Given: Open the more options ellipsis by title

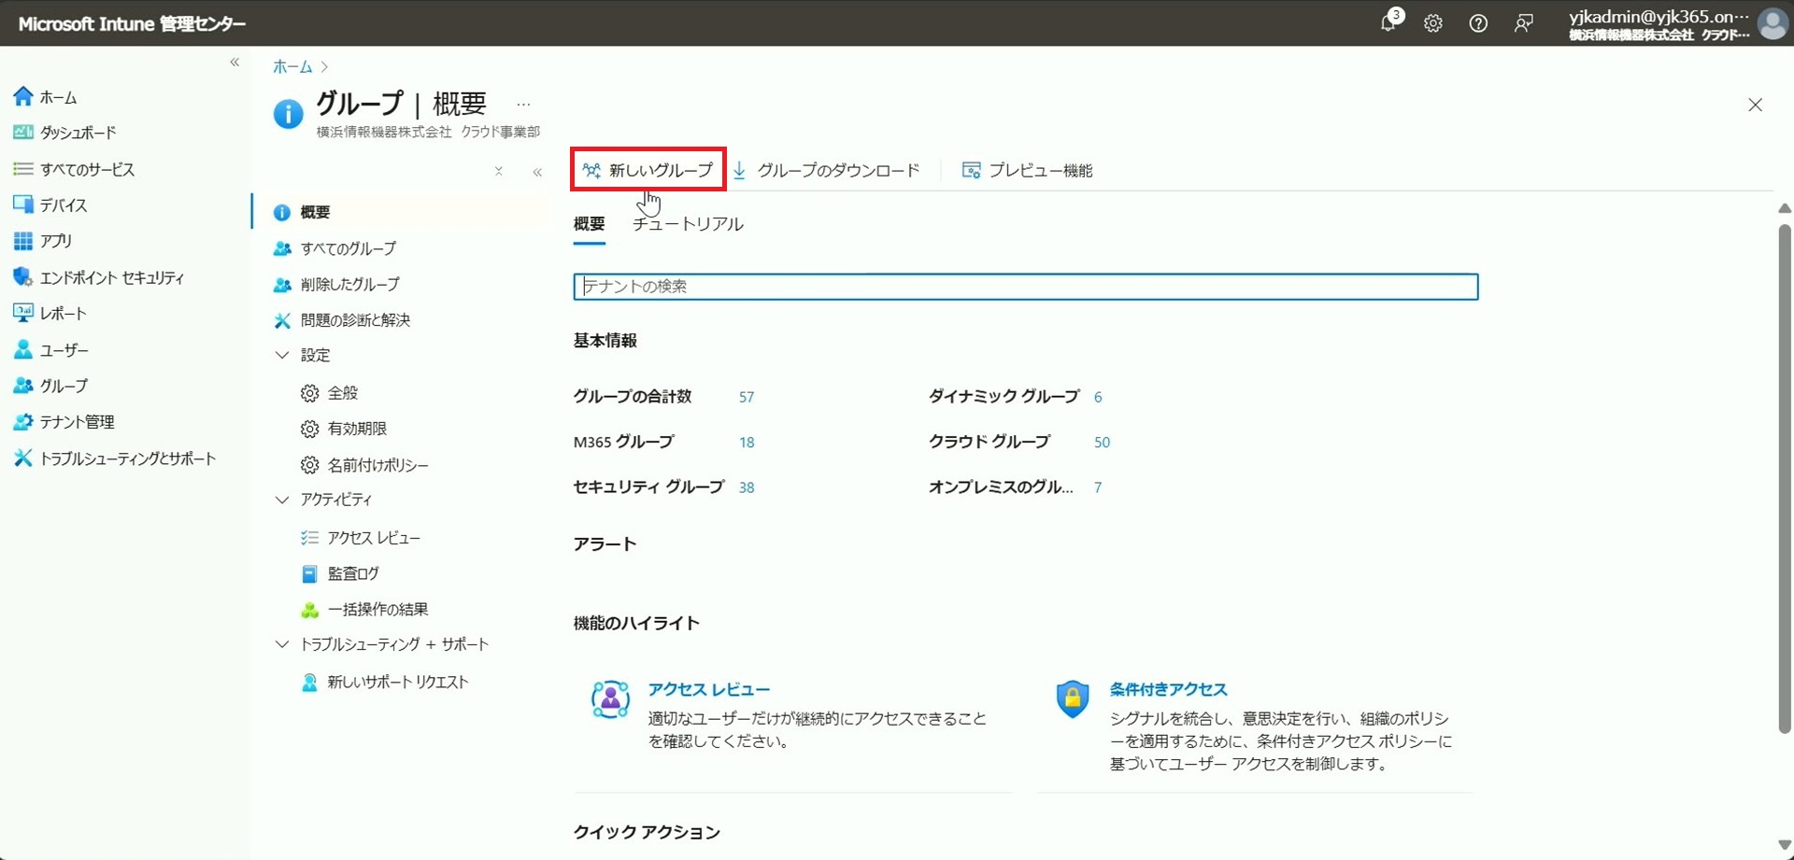Looking at the screenshot, I should tap(523, 104).
